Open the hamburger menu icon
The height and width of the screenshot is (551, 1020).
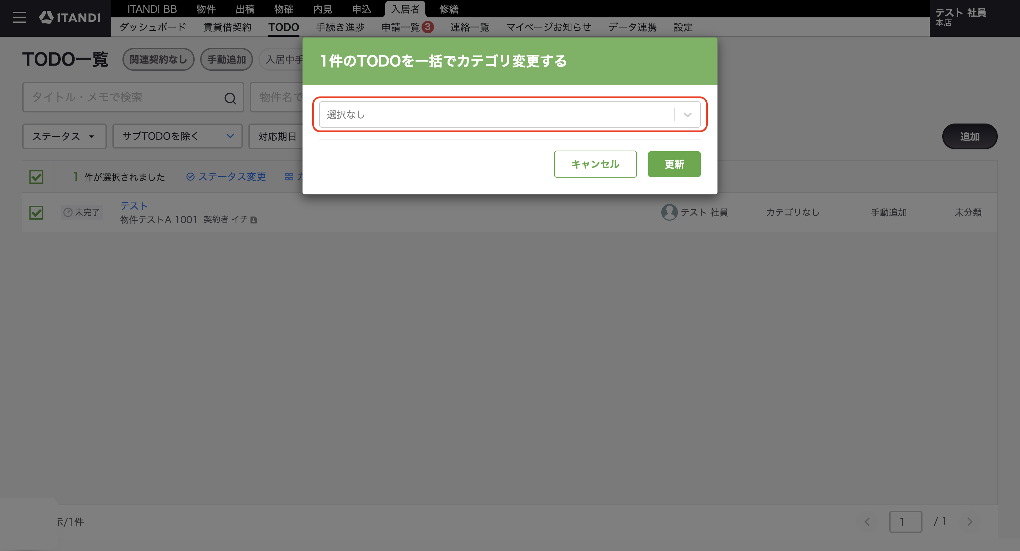(19, 17)
